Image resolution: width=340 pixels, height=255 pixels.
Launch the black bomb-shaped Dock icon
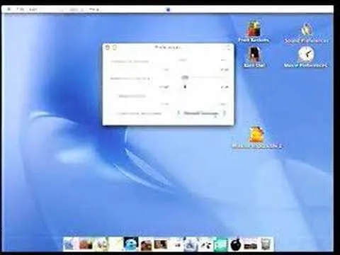point(235,244)
